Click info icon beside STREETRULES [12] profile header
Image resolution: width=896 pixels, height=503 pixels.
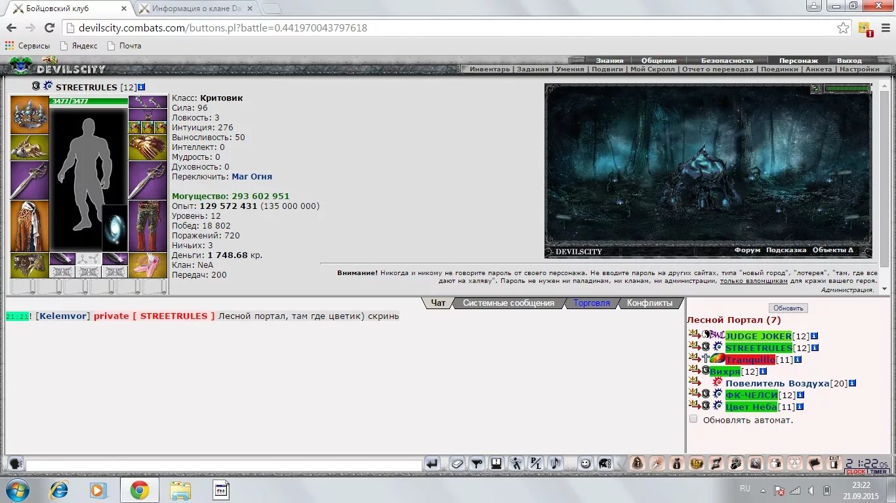[141, 87]
